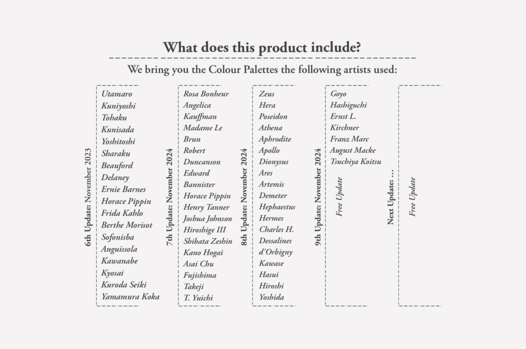This screenshot has height=349, width=526.
Task: Select the artist name Utamaro
Action: click(117, 94)
